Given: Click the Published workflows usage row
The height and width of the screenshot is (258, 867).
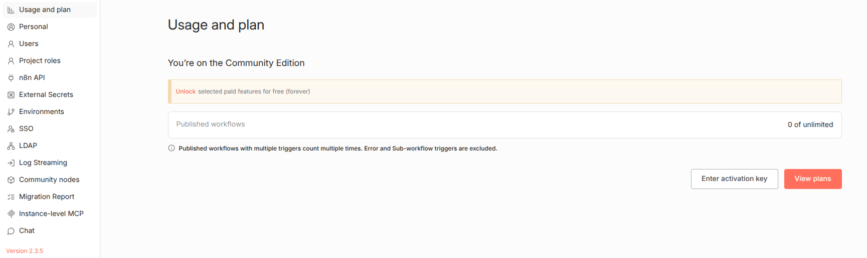Looking at the screenshot, I should [x=504, y=125].
